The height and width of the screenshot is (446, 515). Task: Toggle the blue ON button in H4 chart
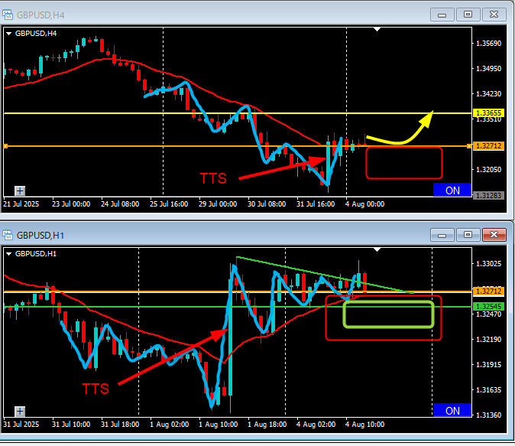[x=452, y=190]
